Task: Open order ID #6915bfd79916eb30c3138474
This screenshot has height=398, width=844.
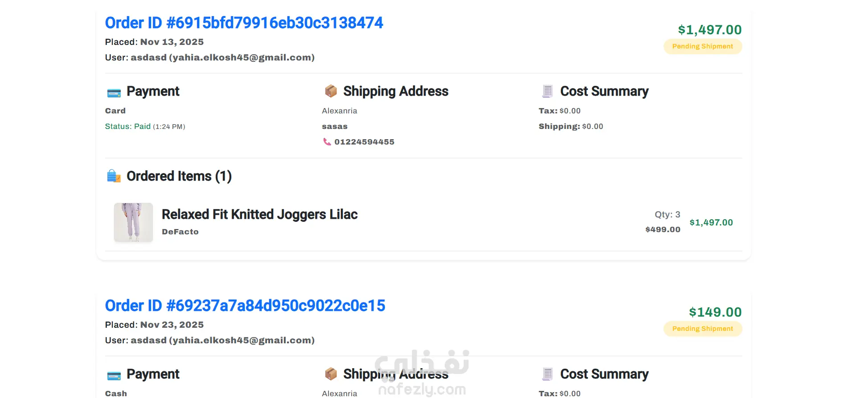Action: 244,23
